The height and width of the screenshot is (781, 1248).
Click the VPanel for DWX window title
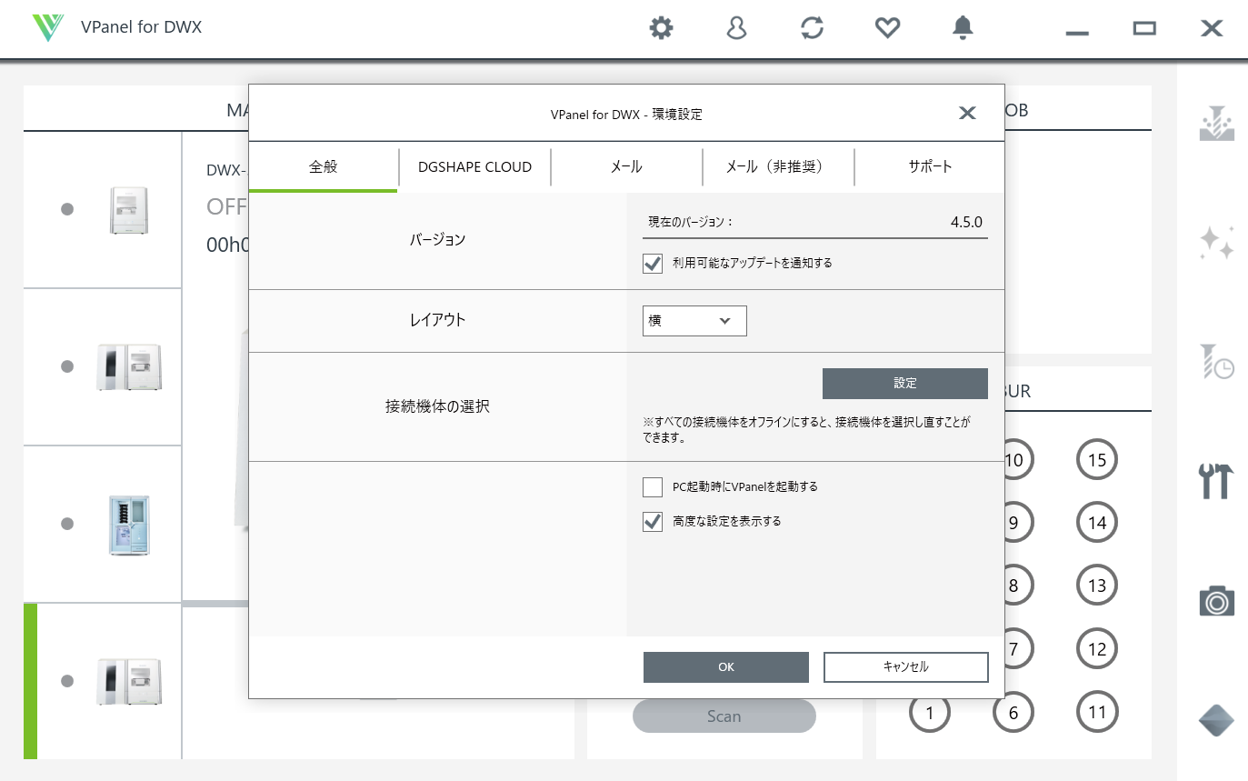pos(141,27)
